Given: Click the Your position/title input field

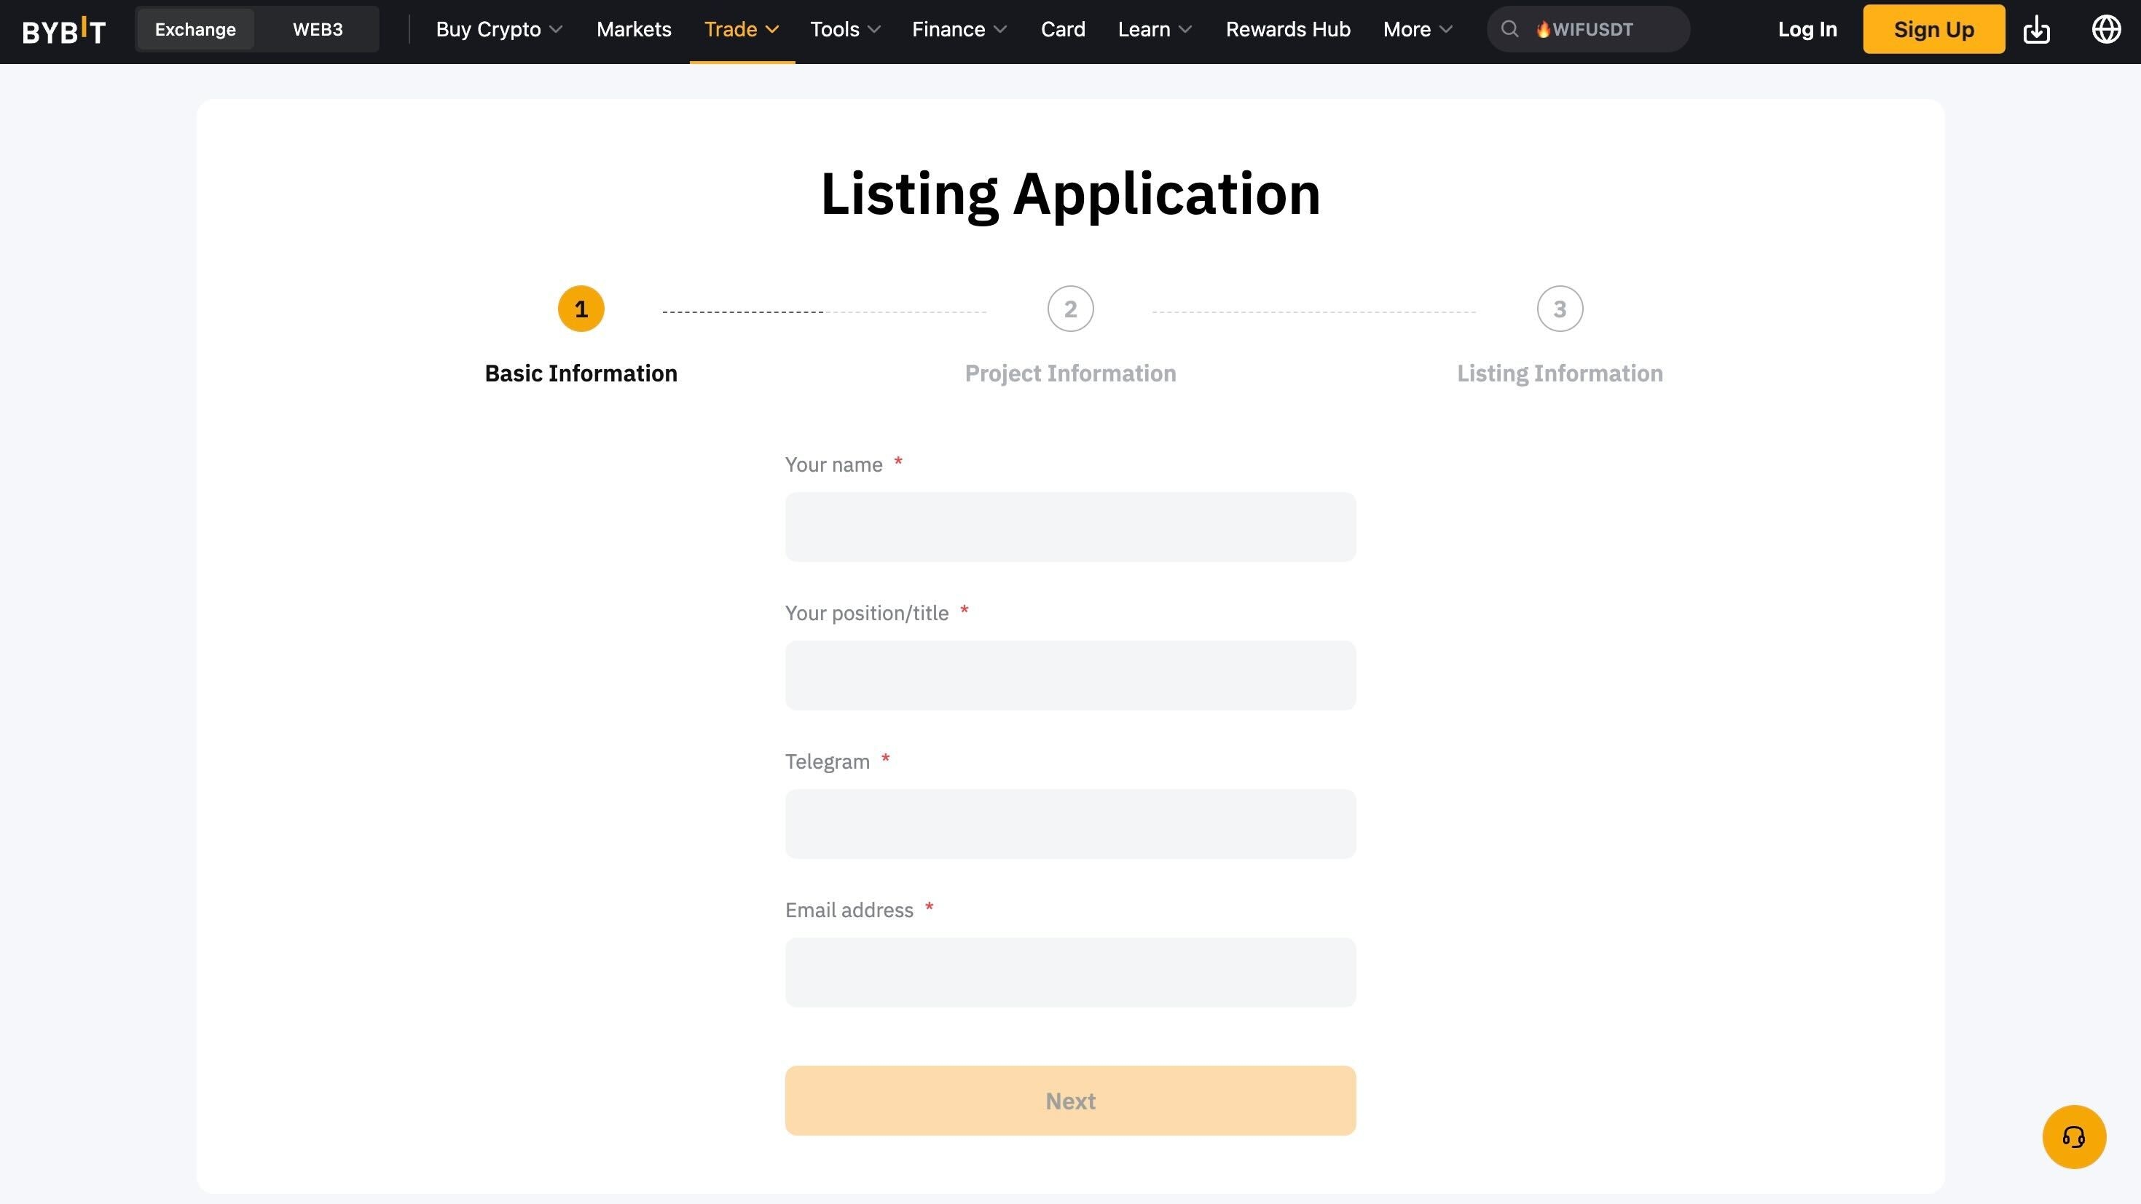Looking at the screenshot, I should [1071, 675].
